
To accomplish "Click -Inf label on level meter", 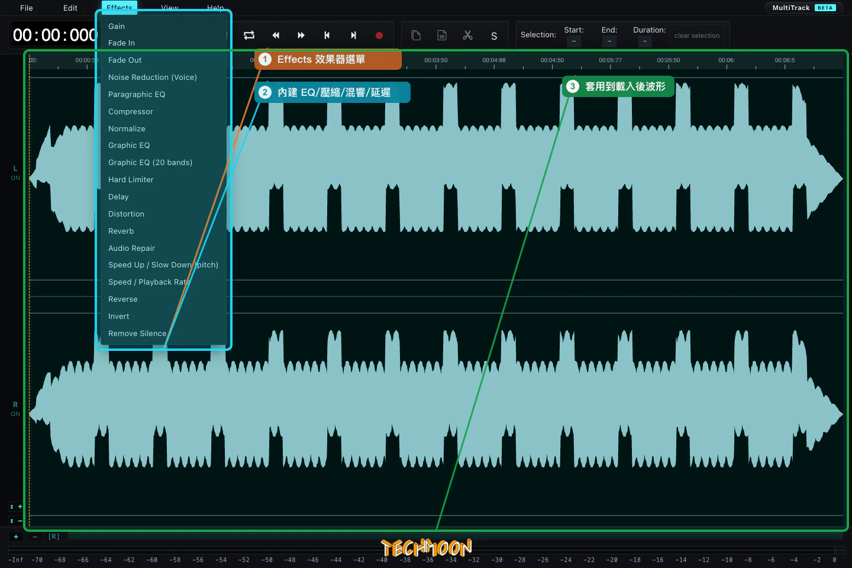I will [x=16, y=560].
